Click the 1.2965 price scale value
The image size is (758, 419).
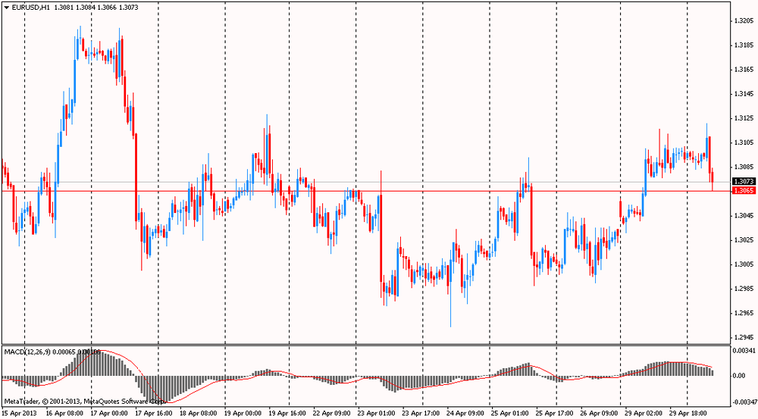tap(744, 313)
